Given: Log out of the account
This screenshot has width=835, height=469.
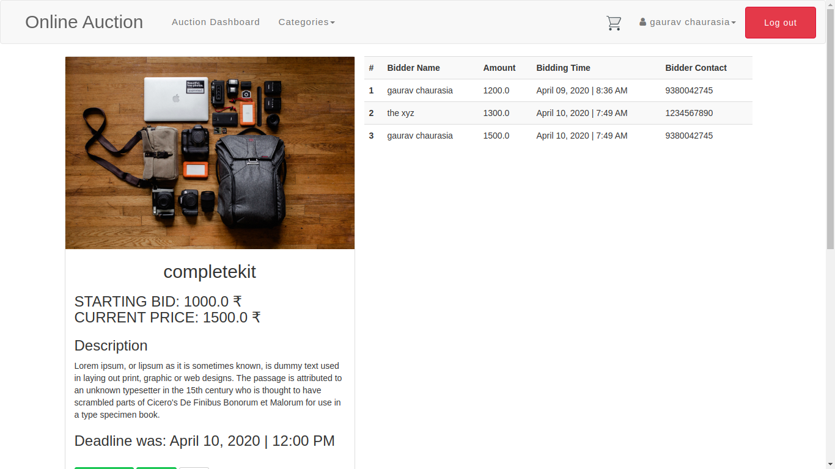Looking at the screenshot, I should pyautogui.click(x=780, y=23).
